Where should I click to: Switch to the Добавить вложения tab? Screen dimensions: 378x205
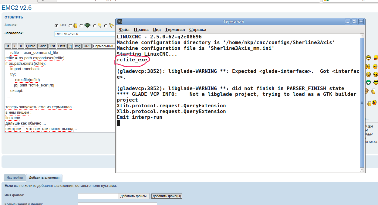[x=44, y=178]
